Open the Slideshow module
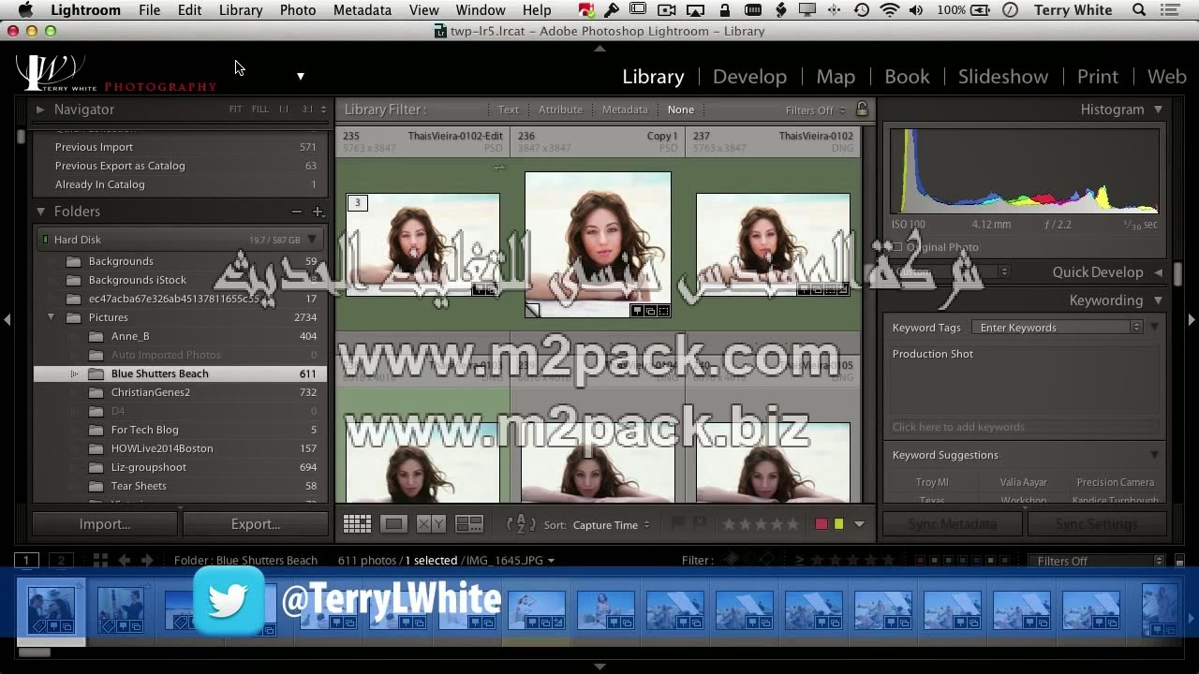This screenshot has height=674, width=1199. click(1003, 77)
